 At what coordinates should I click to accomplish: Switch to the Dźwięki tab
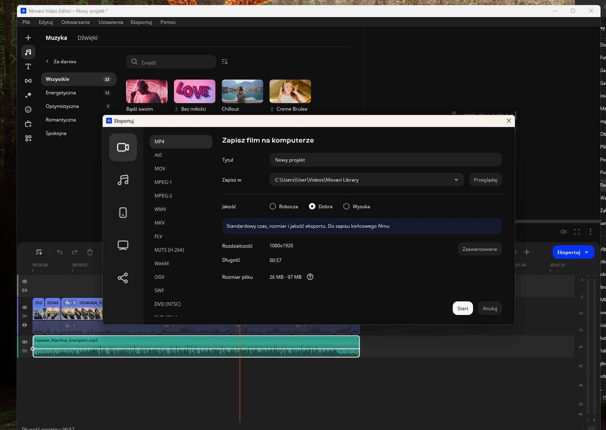click(x=87, y=38)
